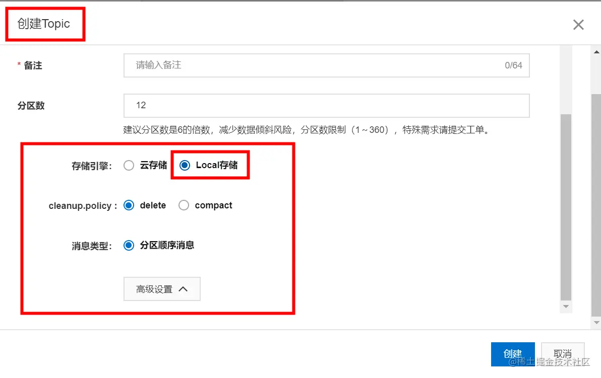Click the outer page scrollbar thumb
Screen dimensions: 601x378
(596, 205)
